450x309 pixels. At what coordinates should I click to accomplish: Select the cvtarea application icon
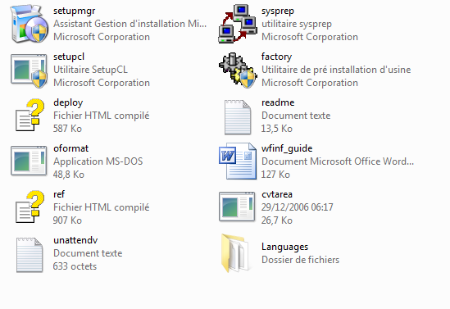point(237,207)
